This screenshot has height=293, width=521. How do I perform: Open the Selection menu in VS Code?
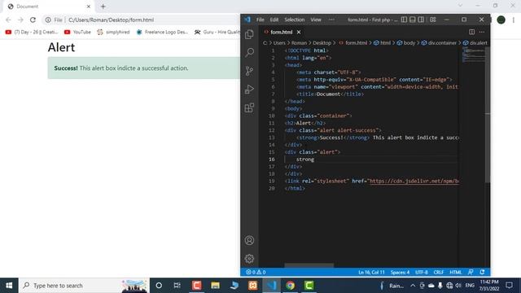pyautogui.click(x=295, y=20)
